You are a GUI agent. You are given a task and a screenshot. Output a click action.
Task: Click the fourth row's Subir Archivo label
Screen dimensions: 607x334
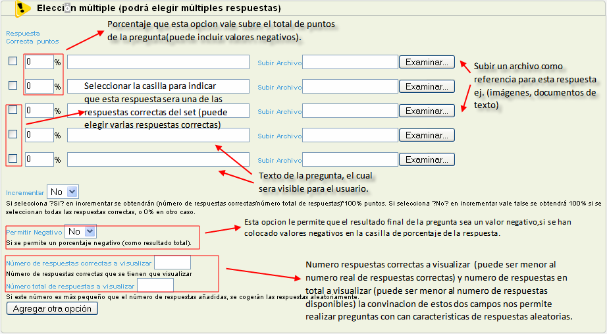coord(280,136)
